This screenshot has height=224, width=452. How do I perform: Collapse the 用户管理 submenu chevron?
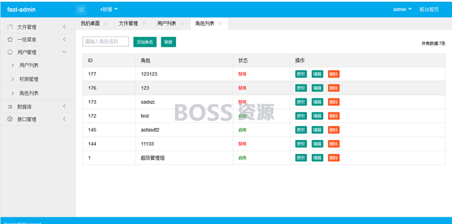(64, 52)
